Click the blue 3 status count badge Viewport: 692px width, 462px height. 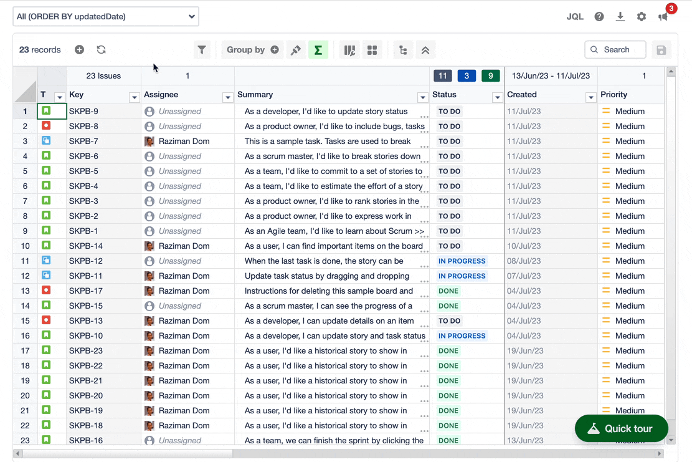tap(467, 76)
